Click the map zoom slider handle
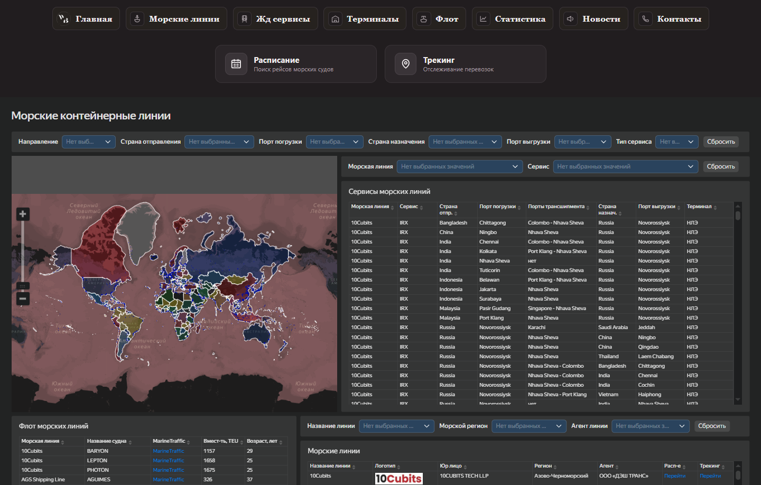This screenshot has width=761, height=485. click(23, 286)
